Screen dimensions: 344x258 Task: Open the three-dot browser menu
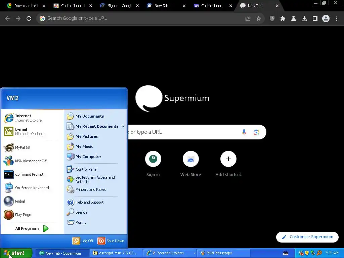pos(337,18)
